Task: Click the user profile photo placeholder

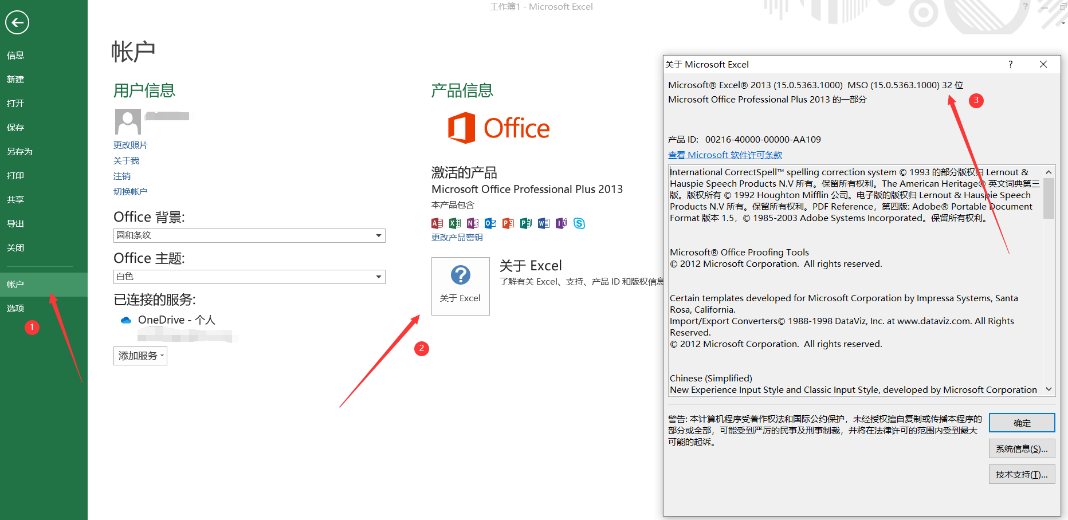Action: pos(128,121)
